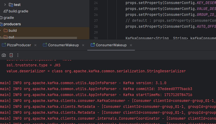216x124 pixels.
Task: Switch to the first ConsumerWakeup run tab
Action: pos(63,45)
